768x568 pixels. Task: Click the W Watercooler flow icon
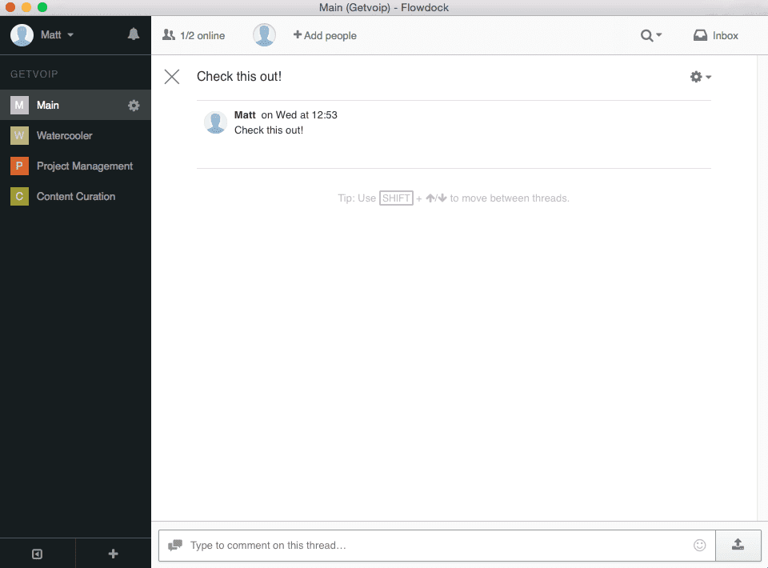(x=19, y=136)
